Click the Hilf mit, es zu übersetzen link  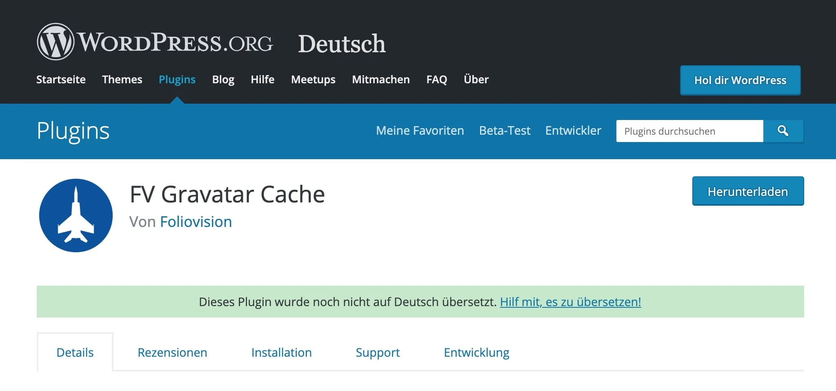(571, 302)
